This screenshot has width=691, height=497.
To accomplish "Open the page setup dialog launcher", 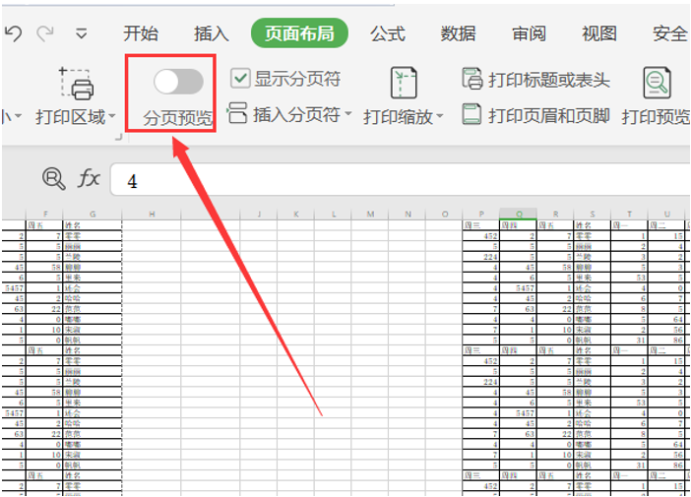I will coord(118,138).
